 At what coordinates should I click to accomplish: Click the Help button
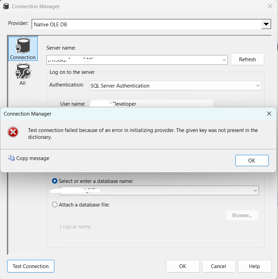click(x=254, y=266)
